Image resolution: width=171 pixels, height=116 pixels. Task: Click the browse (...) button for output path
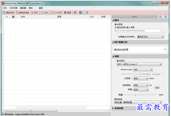tap(163, 31)
